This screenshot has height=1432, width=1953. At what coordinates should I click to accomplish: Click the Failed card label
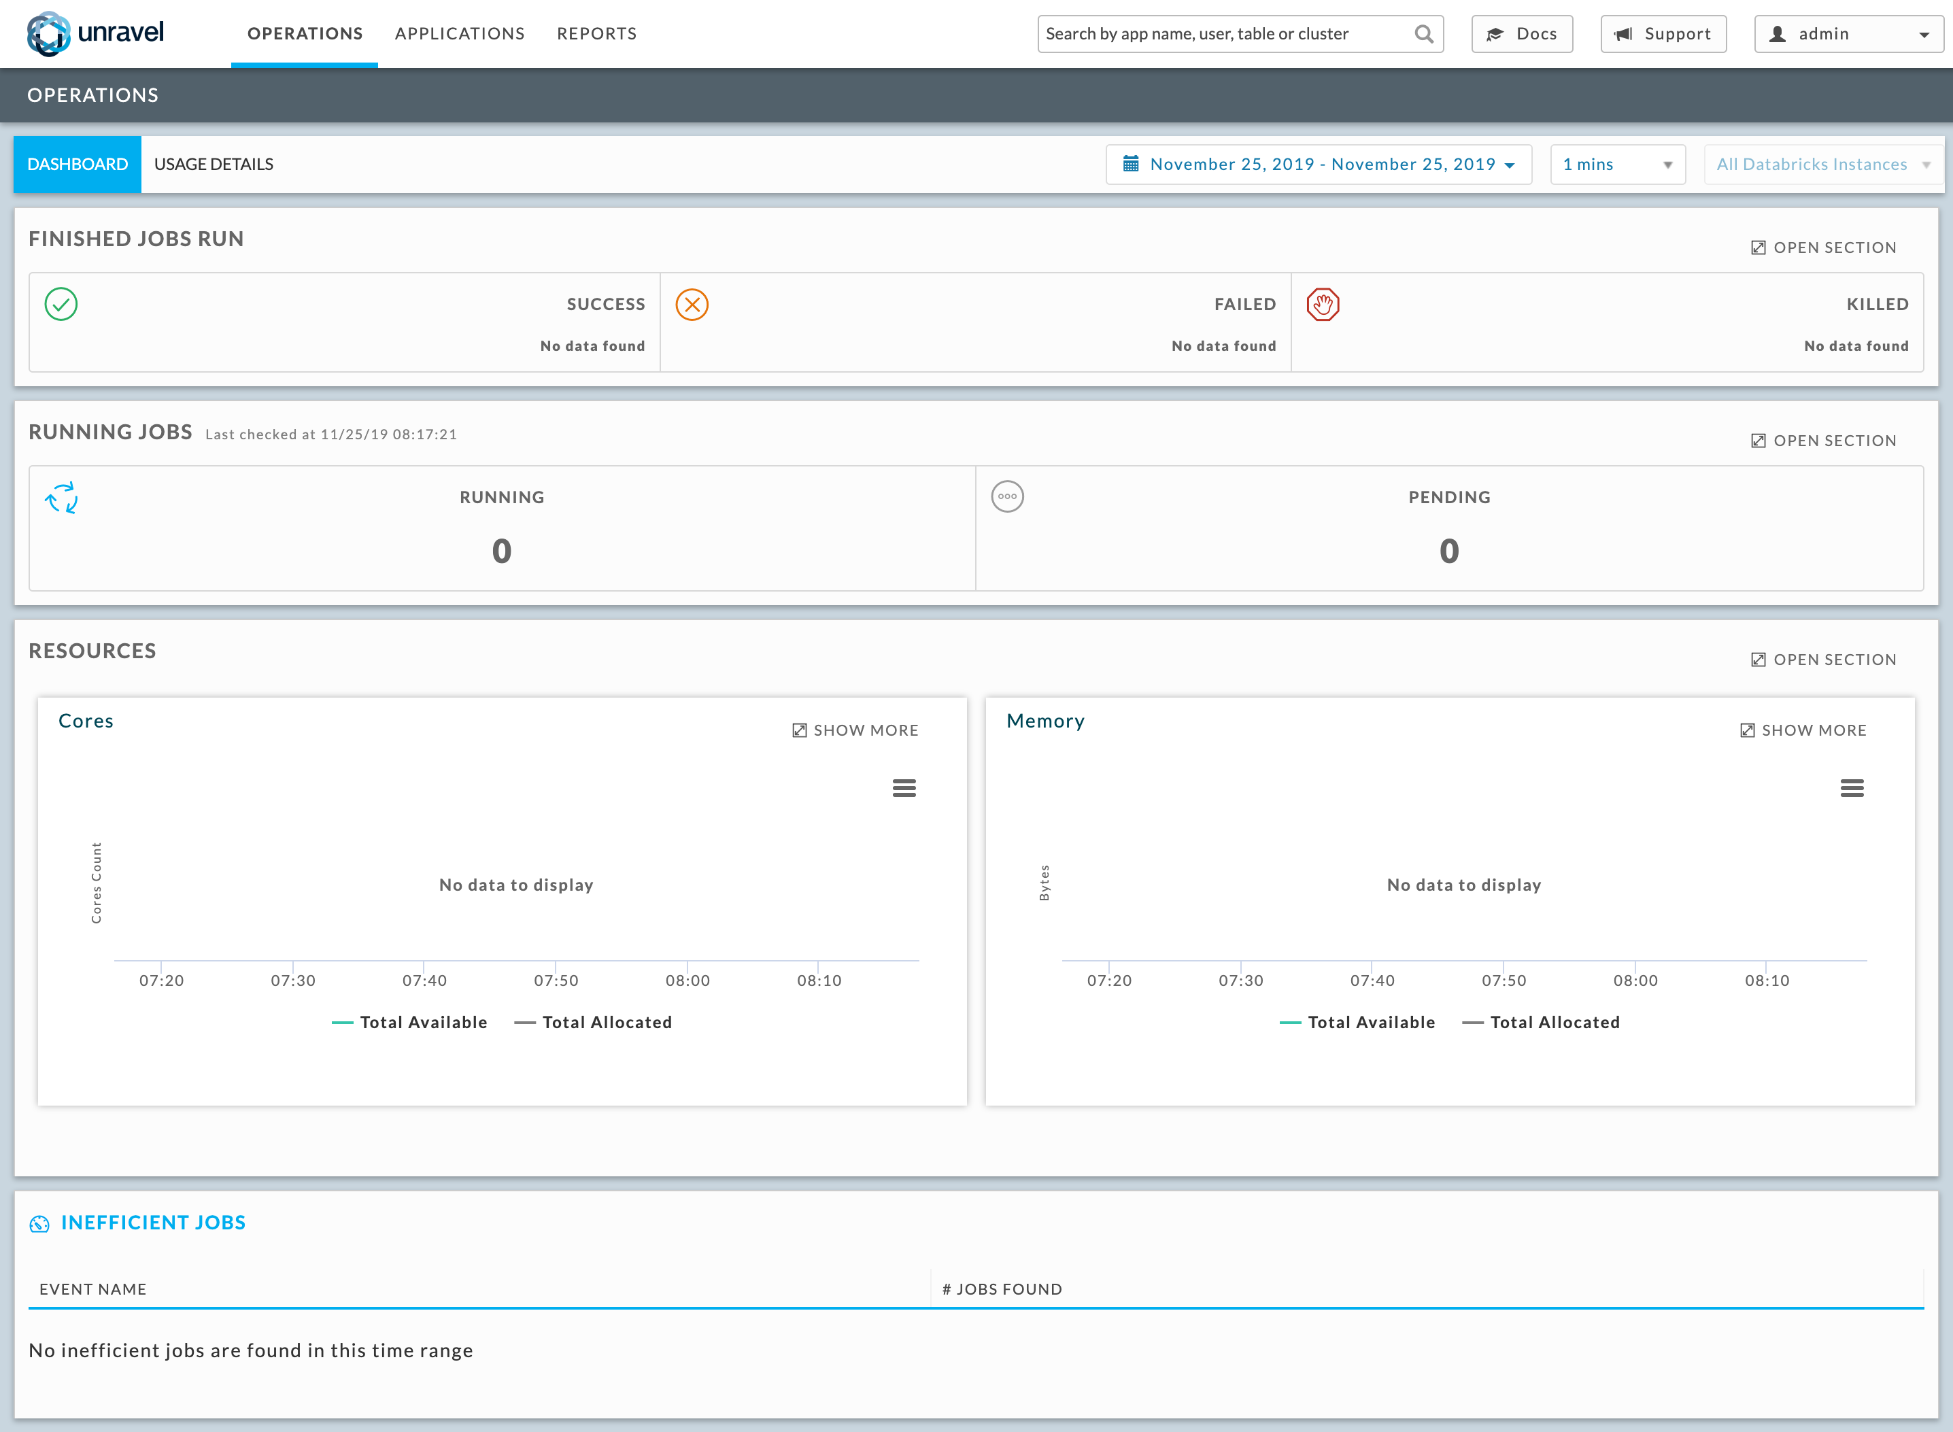[1245, 304]
